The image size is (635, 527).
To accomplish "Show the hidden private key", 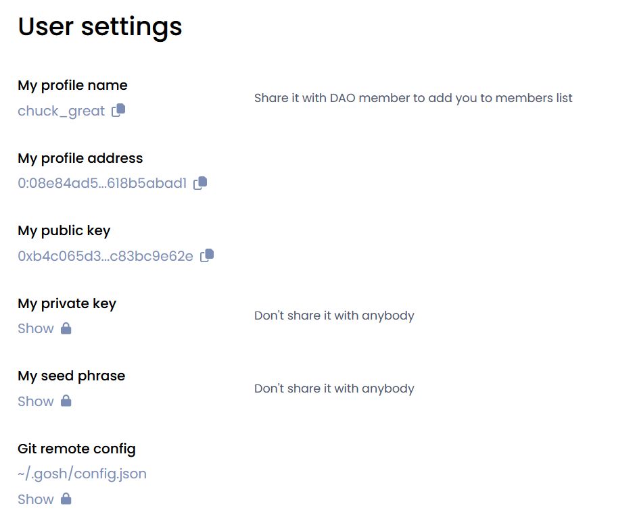I will pos(36,328).
